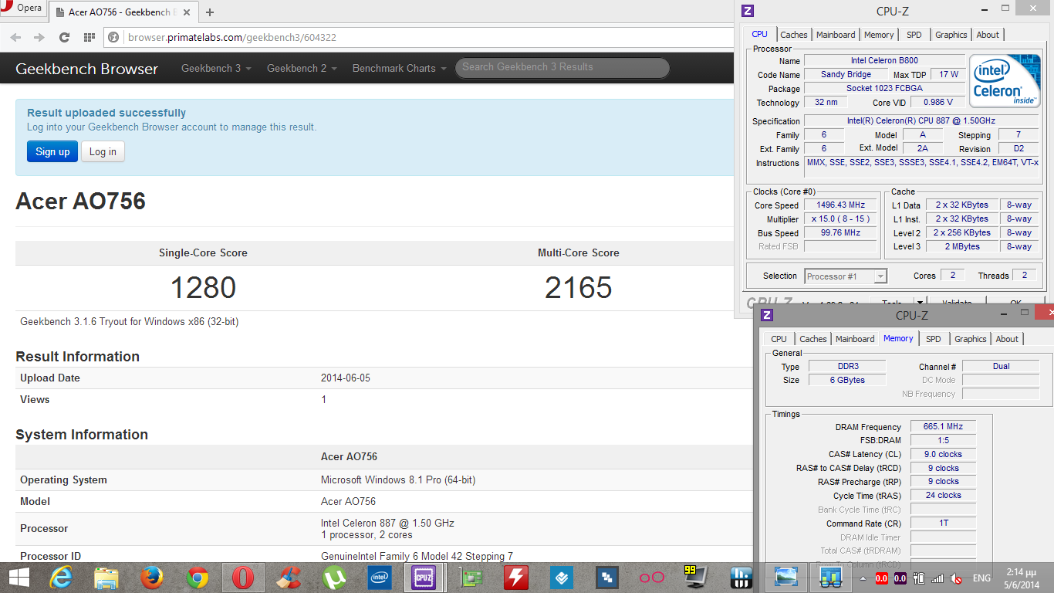Open CCleaner from the taskbar

pos(289,577)
